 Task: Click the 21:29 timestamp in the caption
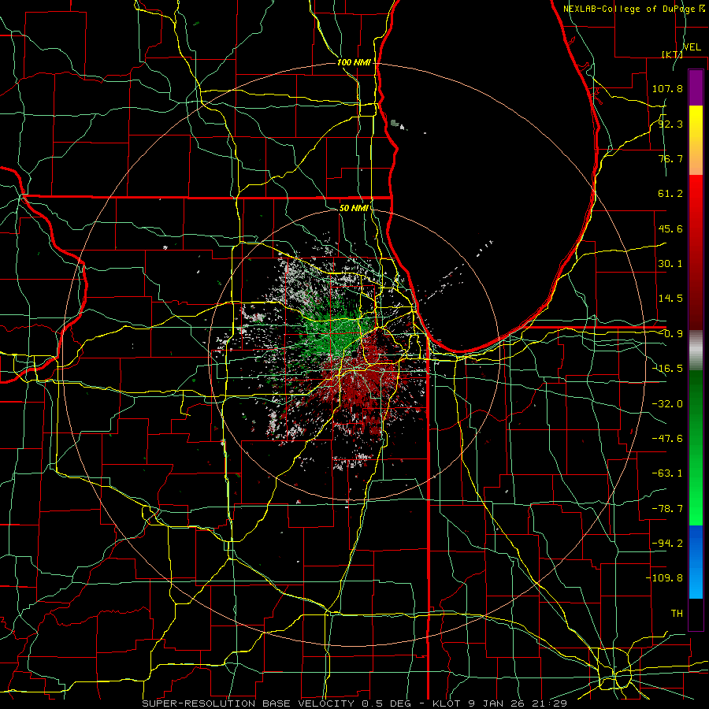(x=549, y=703)
